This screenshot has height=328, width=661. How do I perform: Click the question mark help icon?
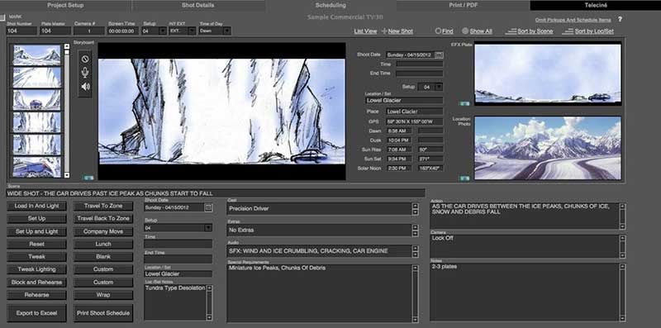point(620,19)
